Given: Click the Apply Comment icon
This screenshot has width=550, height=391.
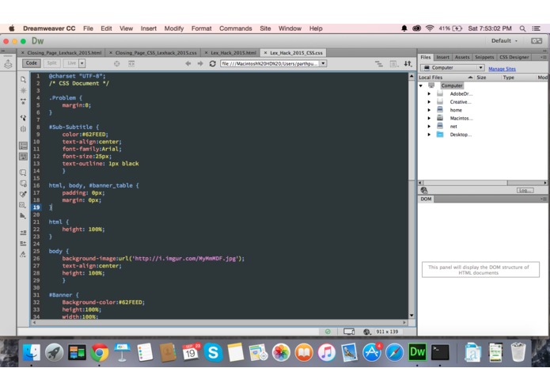Looking at the screenshot, I should (x=23, y=173).
